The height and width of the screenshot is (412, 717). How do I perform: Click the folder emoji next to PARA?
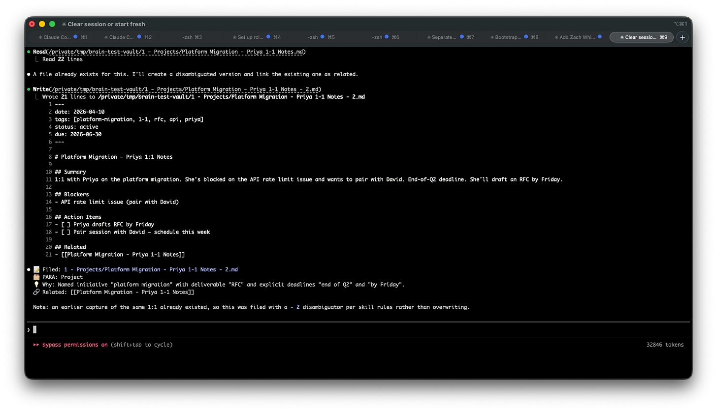tap(36, 277)
